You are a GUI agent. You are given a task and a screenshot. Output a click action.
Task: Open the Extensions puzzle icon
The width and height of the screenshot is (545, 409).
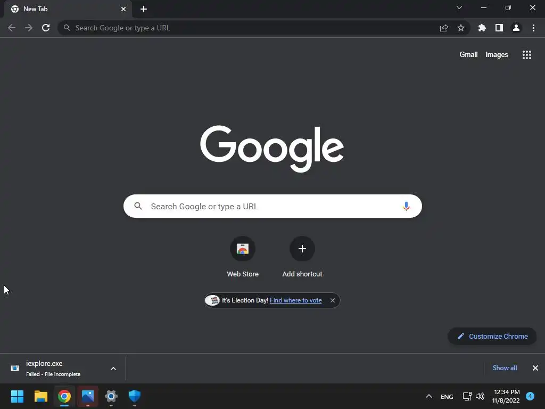tap(482, 28)
